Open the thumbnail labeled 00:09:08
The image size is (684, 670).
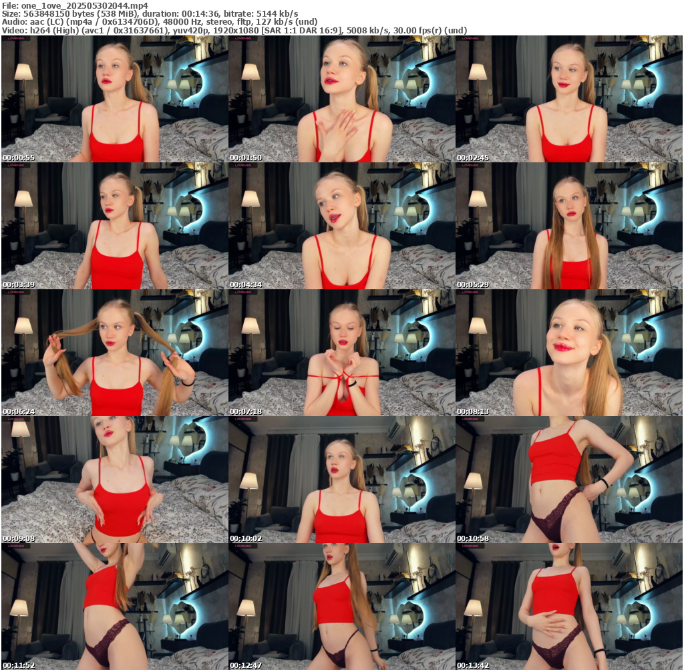tap(115, 480)
